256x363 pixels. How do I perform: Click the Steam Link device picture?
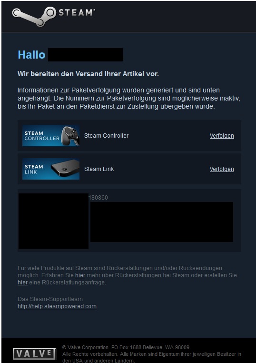[x=65, y=168]
